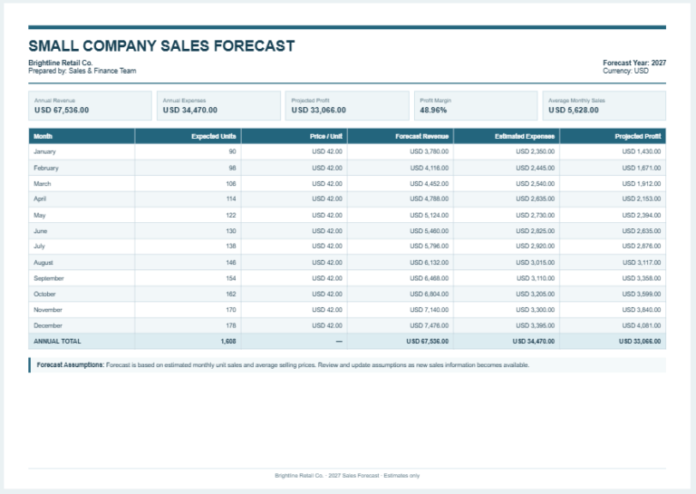The image size is (696, 494).
Task: Click the footer Brightline Retail Co. 2027 text
Action: coord(347,475)
